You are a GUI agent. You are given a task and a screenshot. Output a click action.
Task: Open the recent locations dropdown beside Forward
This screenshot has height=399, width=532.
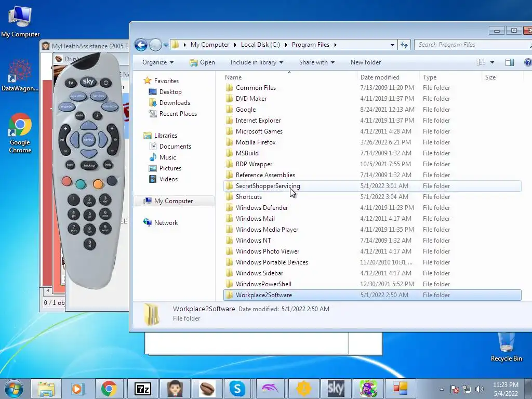tap(166, 45)
